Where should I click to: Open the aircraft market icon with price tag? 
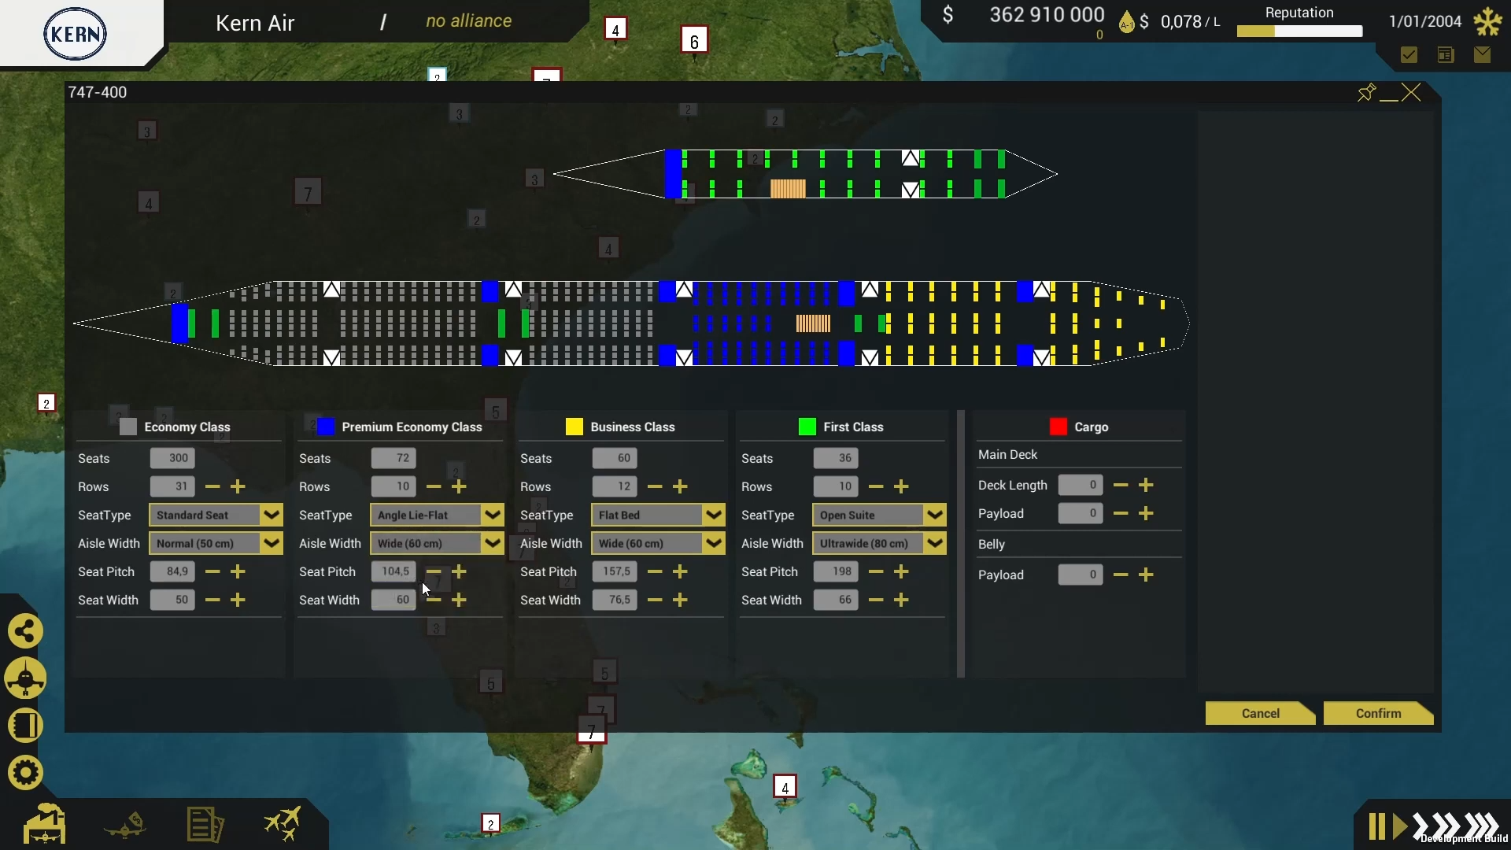(x=126, y=824)
